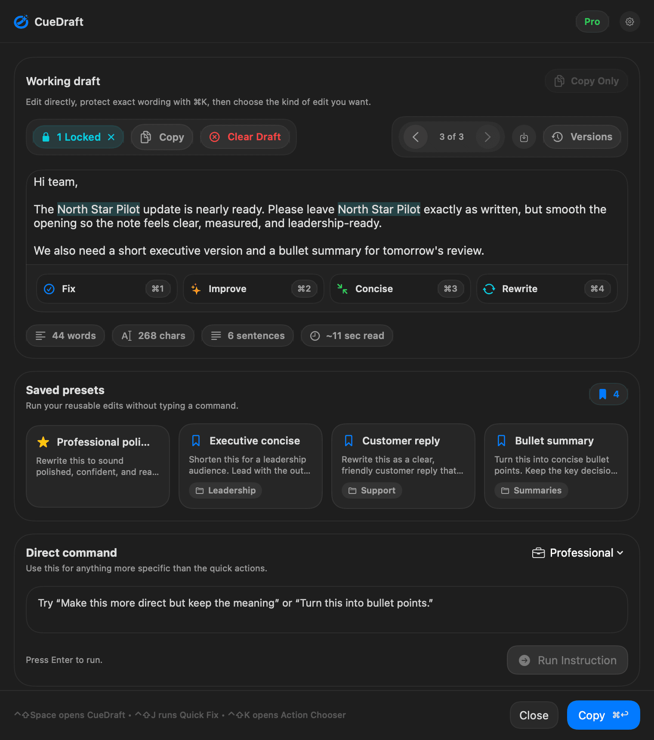Click the CueDraft logo

22,22
